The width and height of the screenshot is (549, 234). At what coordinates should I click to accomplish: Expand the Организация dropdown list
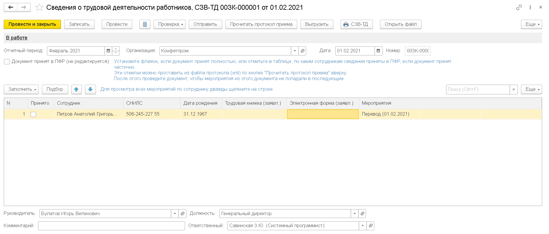pyautogui.click(x=295, y=51)
